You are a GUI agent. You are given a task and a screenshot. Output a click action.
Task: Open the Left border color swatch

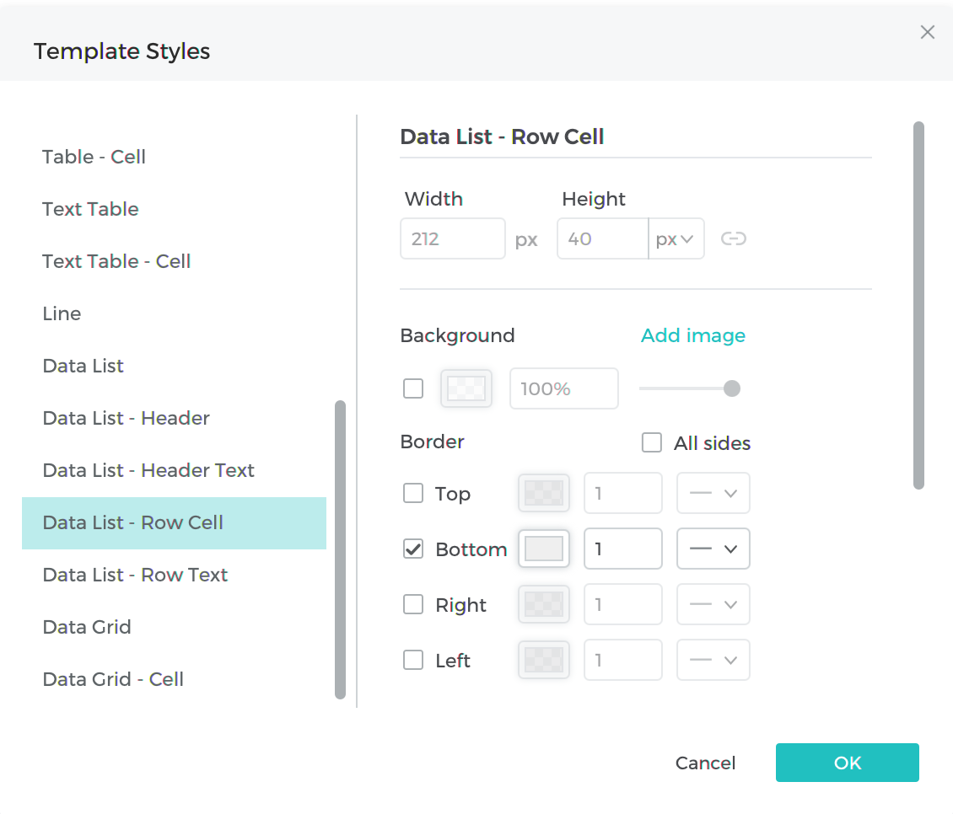point(544,661)
